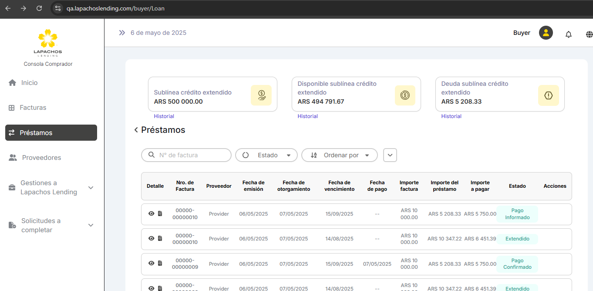The image size is (593, 291).
Task: Collapse sidebar with double chevron icon
Action: click(122, 33)
